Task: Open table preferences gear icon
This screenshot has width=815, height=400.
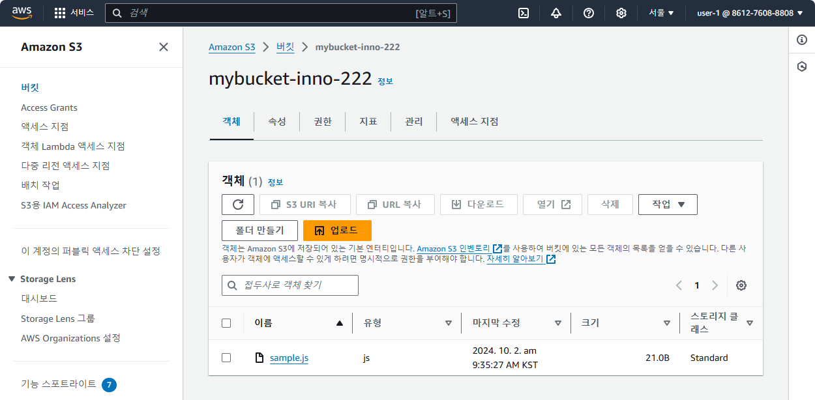Action: pyautogui.click(x=741, y=285)
